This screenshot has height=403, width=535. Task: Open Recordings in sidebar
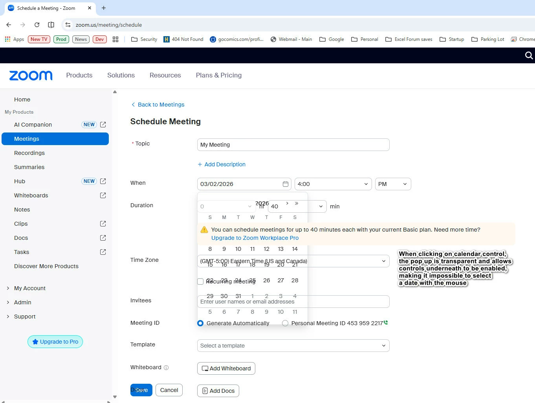point(29,153)
